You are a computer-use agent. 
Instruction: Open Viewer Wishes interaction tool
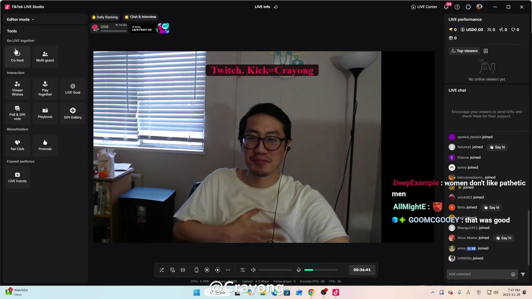coord(17,89)
